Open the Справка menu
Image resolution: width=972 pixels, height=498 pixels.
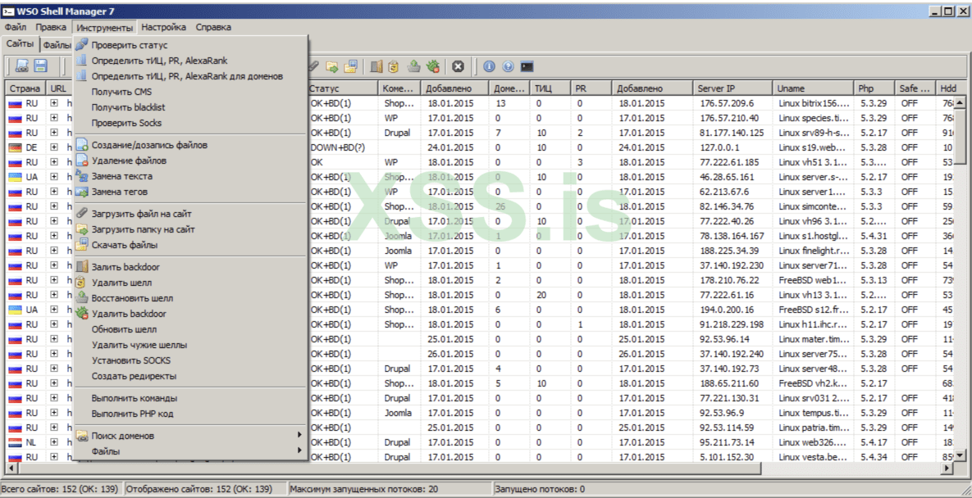[213, 27]
